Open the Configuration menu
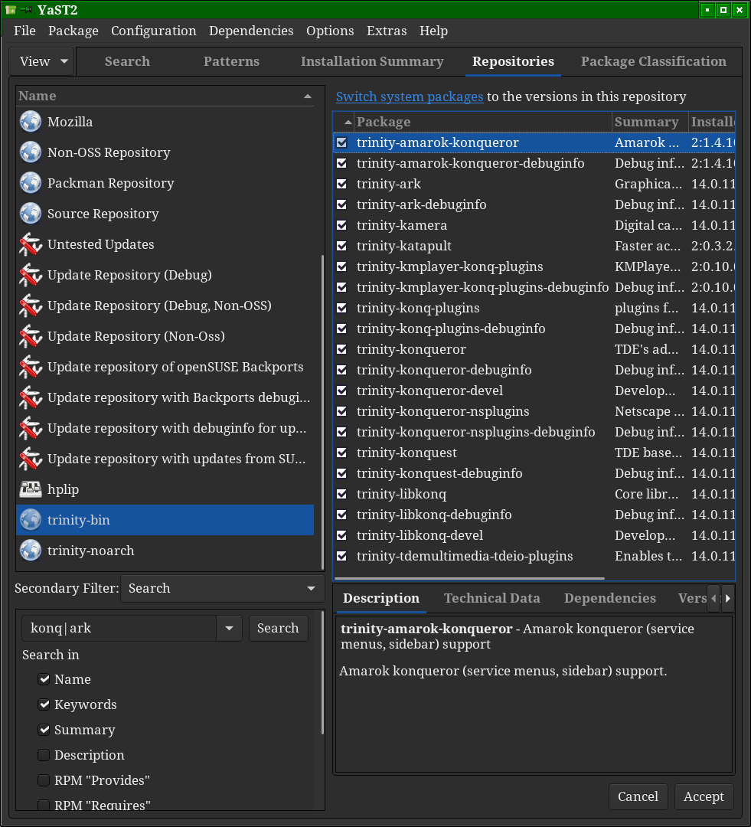Viewport: 751px width, 827px height. (153, 31)
